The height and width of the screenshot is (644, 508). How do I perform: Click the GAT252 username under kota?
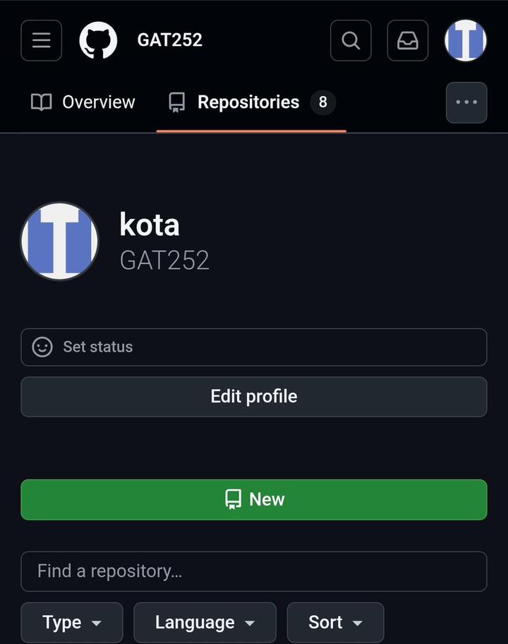click(x=164, y=261)
